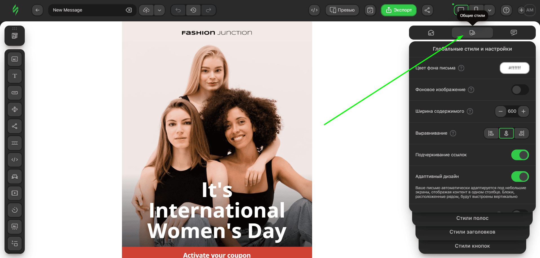Disable Подчеркивание ссылок toggle

(x=520, y=155)
